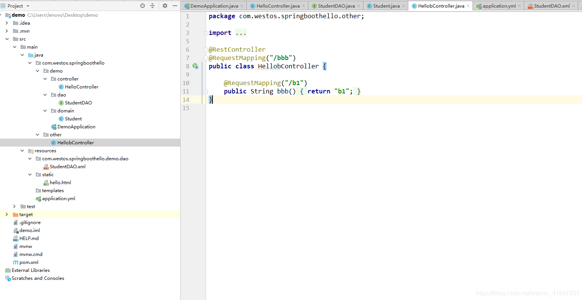582x300 pixels.
Task: Click the Maven icon next to pom.xml
Action: pos(15,262)
